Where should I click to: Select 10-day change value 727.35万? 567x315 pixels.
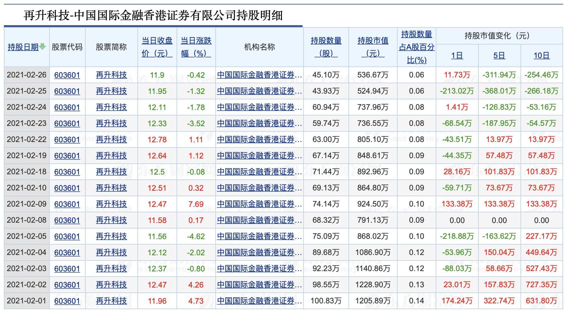point(541,285)
